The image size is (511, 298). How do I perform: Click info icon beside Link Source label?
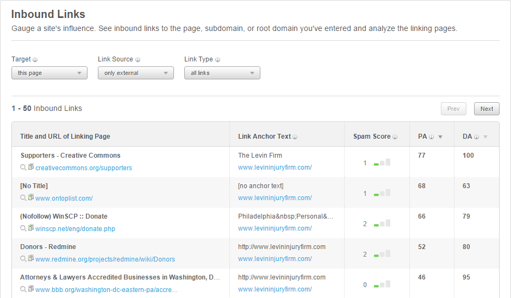138,60
